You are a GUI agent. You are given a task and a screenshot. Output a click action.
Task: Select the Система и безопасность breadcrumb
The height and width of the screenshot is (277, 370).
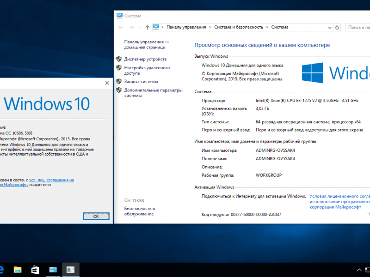coord(239,27)
